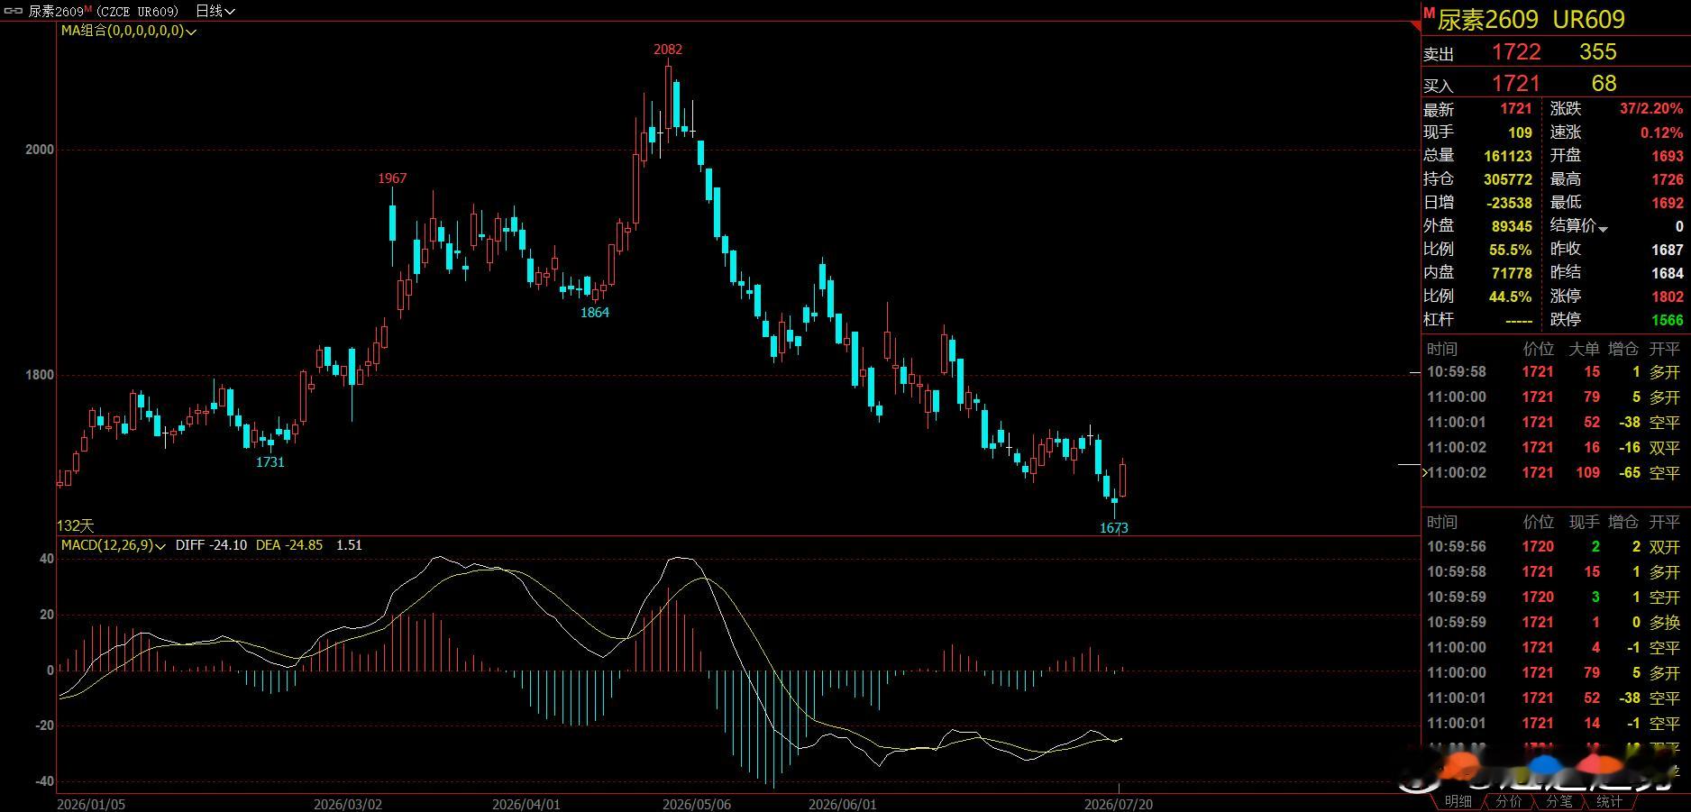Click the 1800 price axis label
This screenshot has width=1691, height=812.
pyautogui.click(x=40, y=375)
